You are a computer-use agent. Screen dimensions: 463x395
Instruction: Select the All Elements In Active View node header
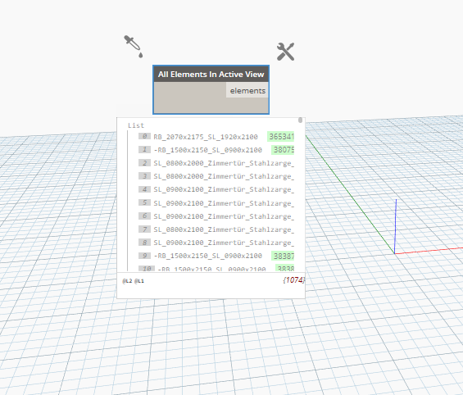coord(211,74)
